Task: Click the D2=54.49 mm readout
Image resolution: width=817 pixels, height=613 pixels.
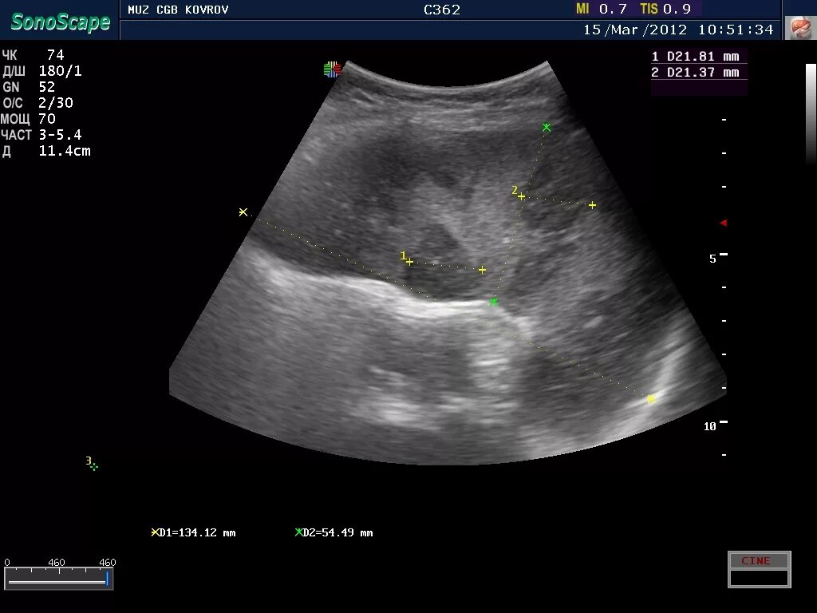Action: click(x=334, y=532)
